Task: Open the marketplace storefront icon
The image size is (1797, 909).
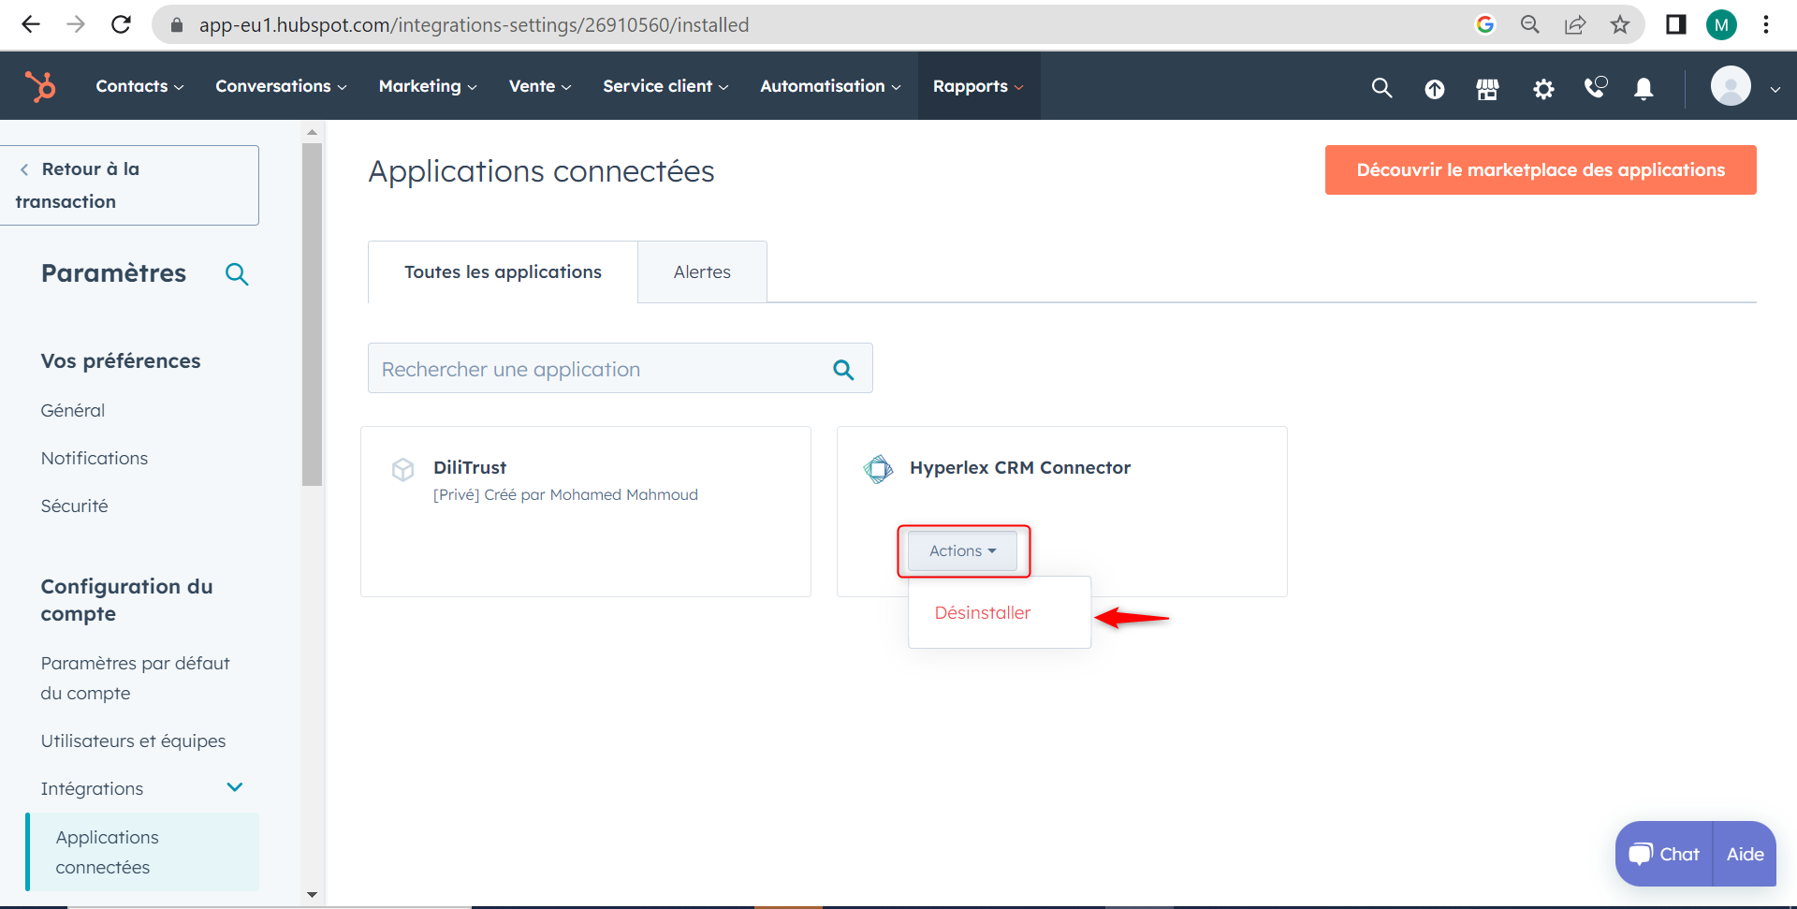Action: (x=1487, y=89)
